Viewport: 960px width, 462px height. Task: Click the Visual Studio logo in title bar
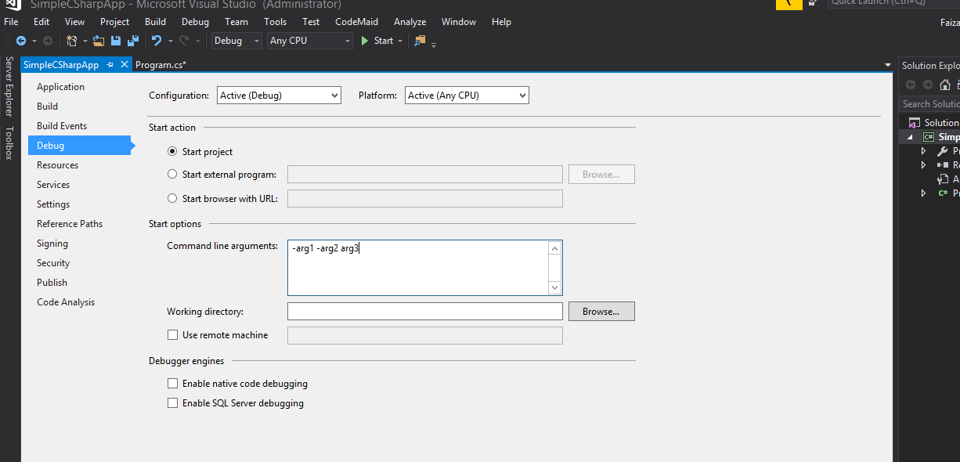pyautogui.click(x=13, y=4)
